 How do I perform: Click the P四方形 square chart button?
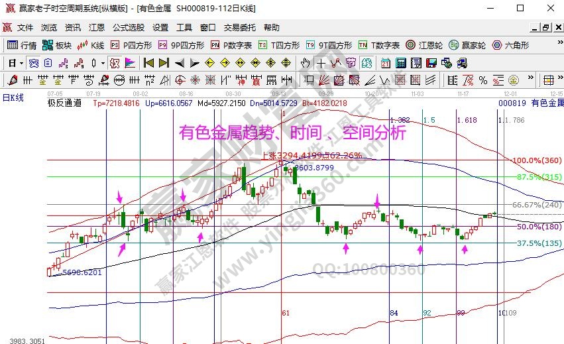[x=131, y=46]
